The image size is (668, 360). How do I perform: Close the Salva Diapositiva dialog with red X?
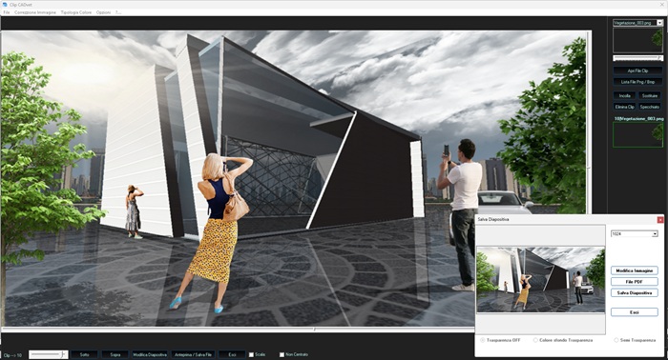pyautogui.click(x=660, y=220)
